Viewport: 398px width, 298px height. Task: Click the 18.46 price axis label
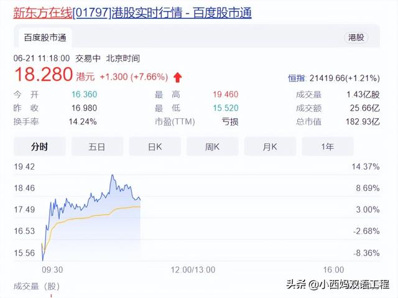(24, 188)
